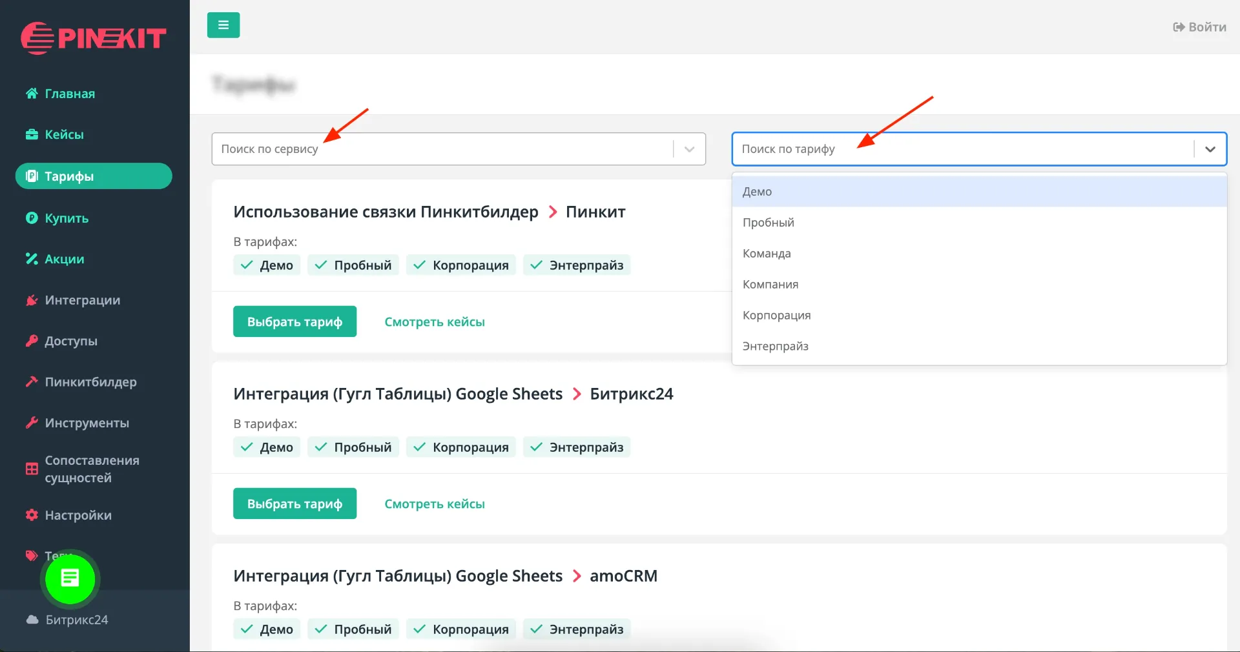Click the green hamburger menu button
The height and width of the screenshot is (652, 1240).
(223, 25)
